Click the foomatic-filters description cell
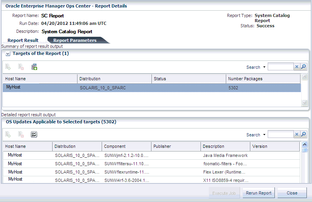The image size is (312, 202). [x=225, y=164]
